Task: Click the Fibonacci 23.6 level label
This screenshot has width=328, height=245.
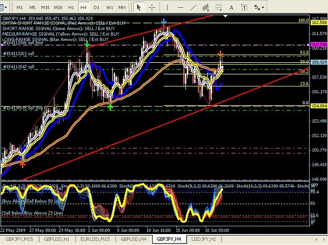Action: pyautogui.click(x=304, y=84)
